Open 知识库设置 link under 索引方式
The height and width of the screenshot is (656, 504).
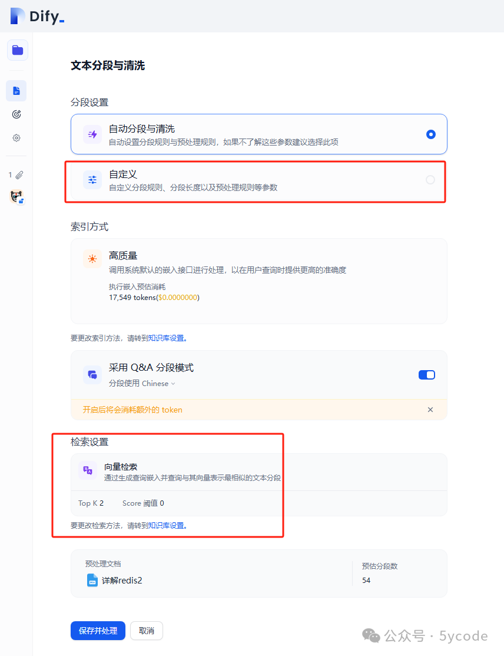pos(168,338)
